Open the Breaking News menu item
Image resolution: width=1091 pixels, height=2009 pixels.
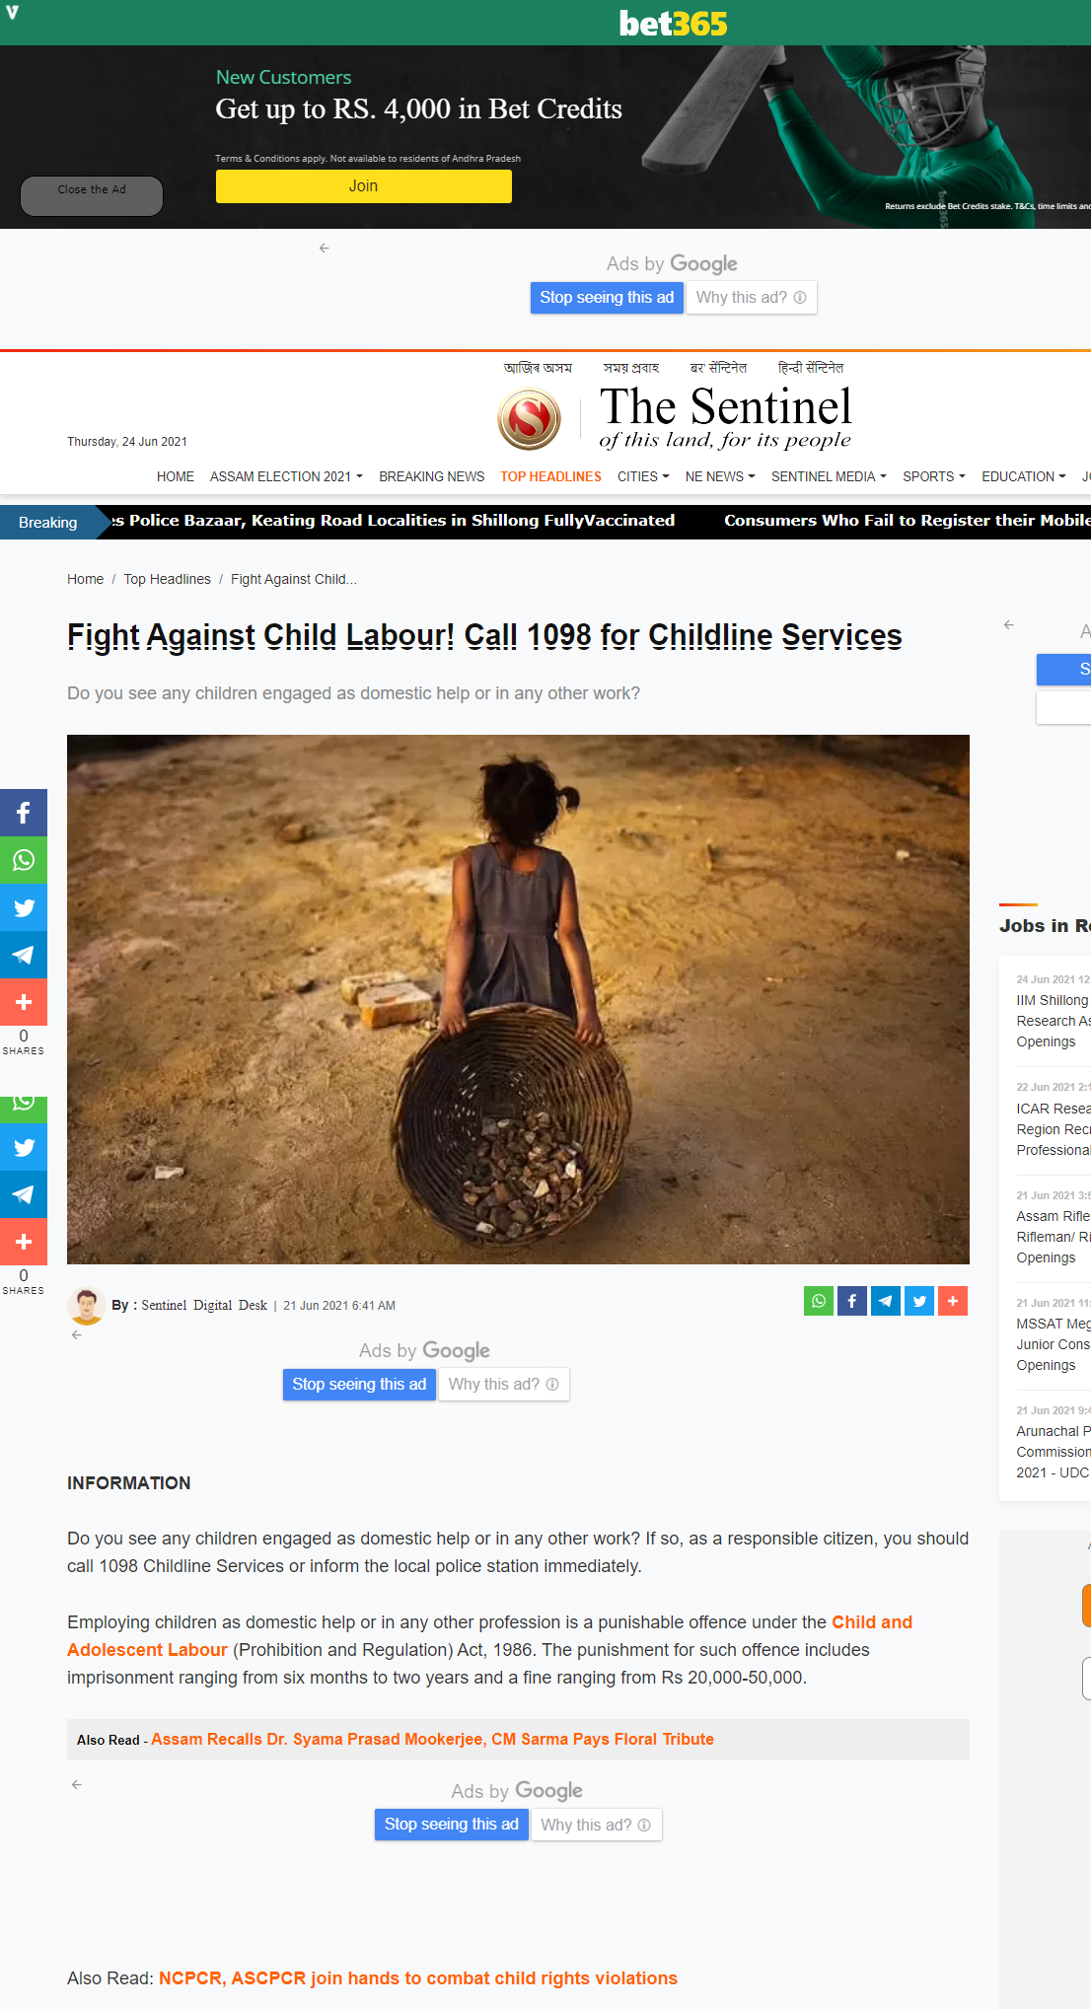point(432,476)
